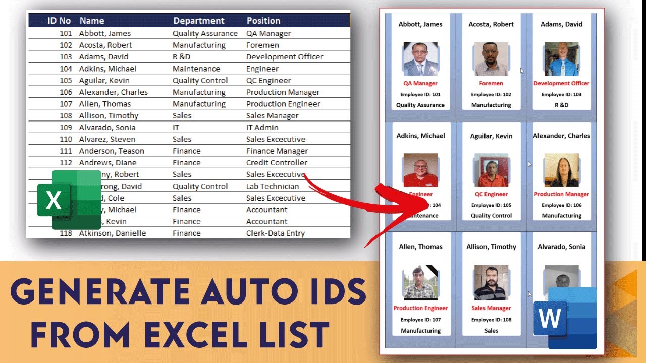Click the photo on Adkins, Michael ID card
646x363 pixels.
click(420, 170)
